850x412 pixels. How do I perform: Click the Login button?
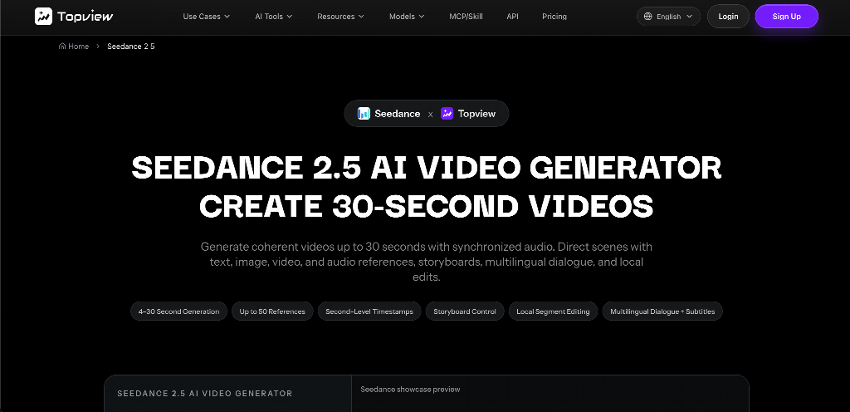728,17
